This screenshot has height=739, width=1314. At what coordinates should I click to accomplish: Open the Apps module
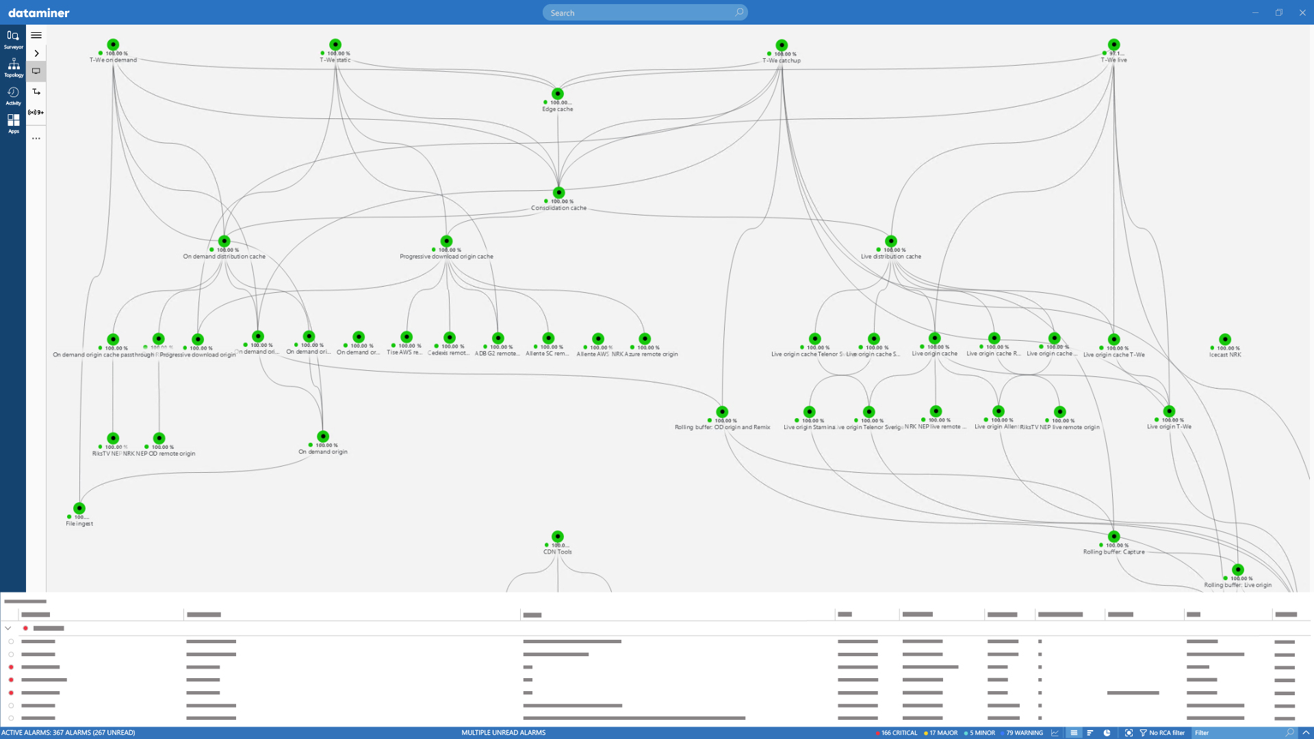13,123
